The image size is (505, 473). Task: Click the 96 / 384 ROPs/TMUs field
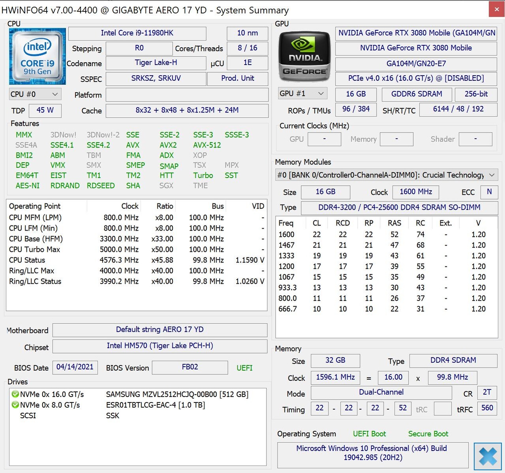(356, 109)
